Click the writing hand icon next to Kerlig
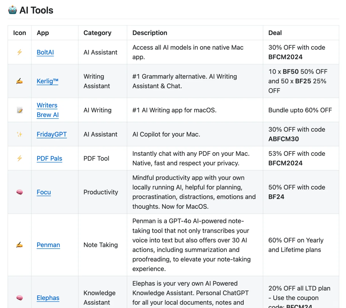This screenshot has height=308, width=346. click(19, 81)
